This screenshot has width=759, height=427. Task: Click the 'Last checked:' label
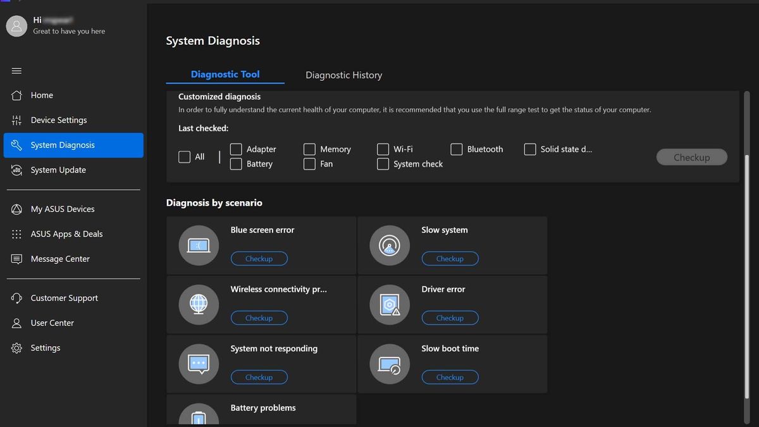click(203, 128)
